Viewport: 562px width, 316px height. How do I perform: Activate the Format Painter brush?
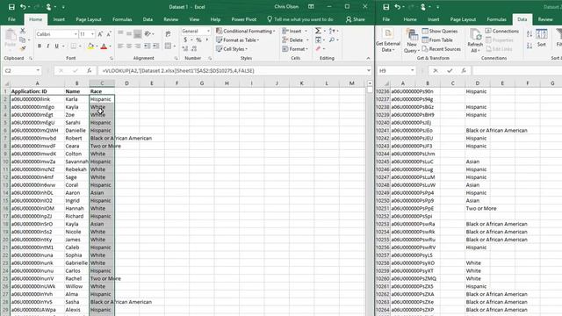click(x=23, y=48)
